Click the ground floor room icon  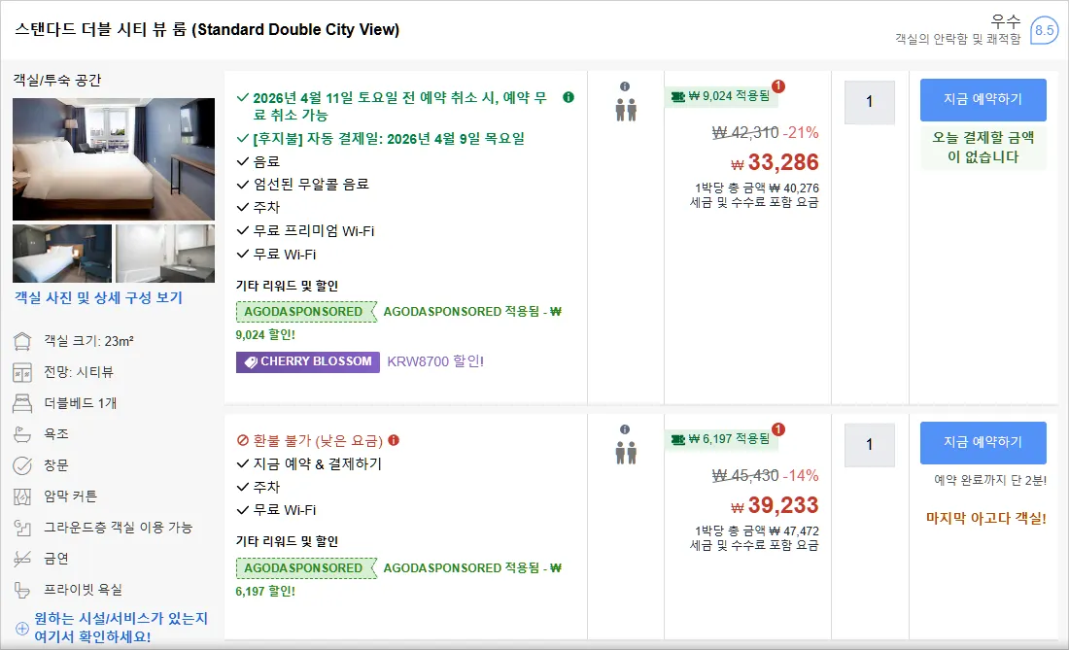pos(22,528)
